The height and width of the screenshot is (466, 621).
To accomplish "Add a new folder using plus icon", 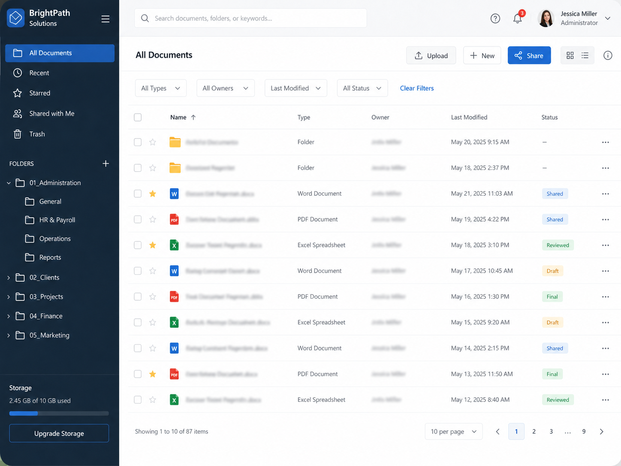I will coord(106,163).
